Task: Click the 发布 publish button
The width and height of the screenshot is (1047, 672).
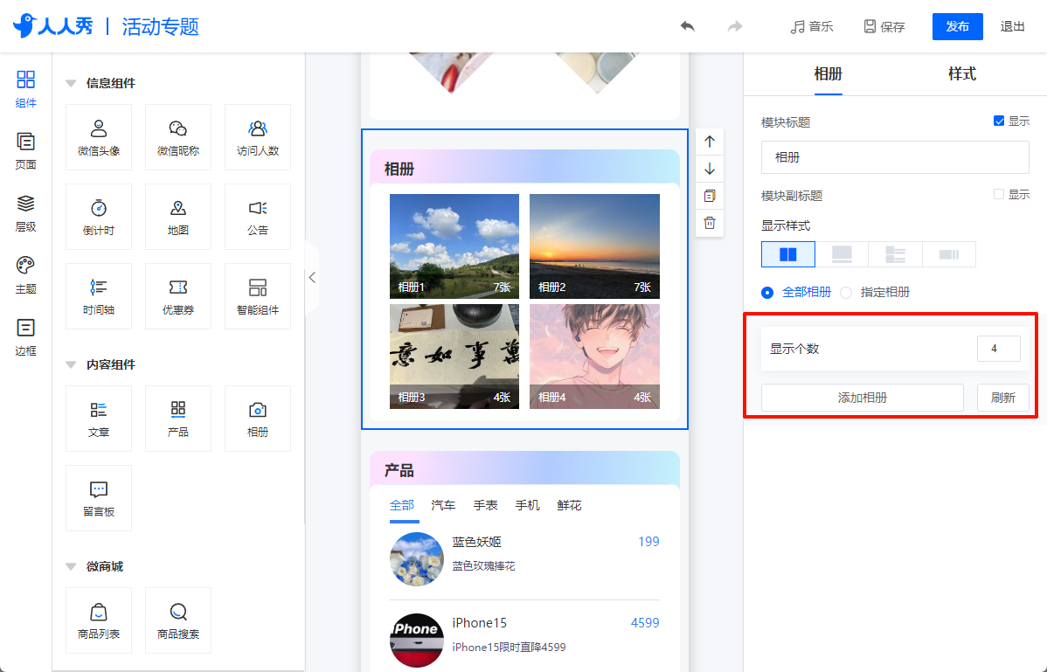Action: tap(958, 27)
